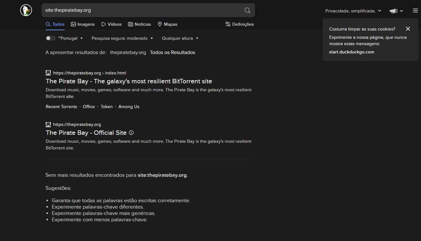Click the search magnifier icon in search box
This screenshot has height=241, width=421.
tap(247, 10)
